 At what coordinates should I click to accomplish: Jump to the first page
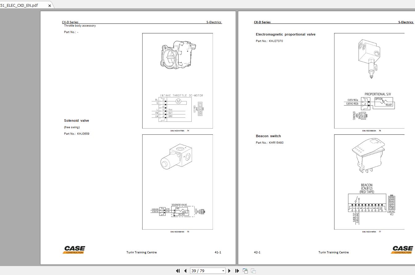click(178, 271)
